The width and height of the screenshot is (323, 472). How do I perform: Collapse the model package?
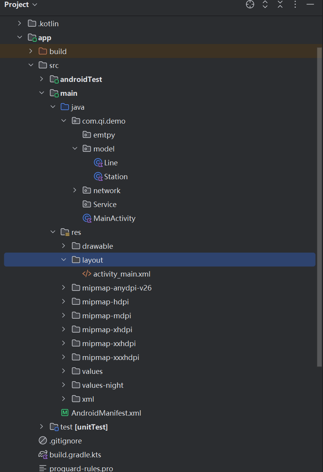75,149
